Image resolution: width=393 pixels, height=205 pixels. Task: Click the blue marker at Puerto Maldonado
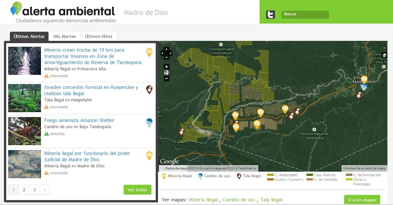coord(364,87)
